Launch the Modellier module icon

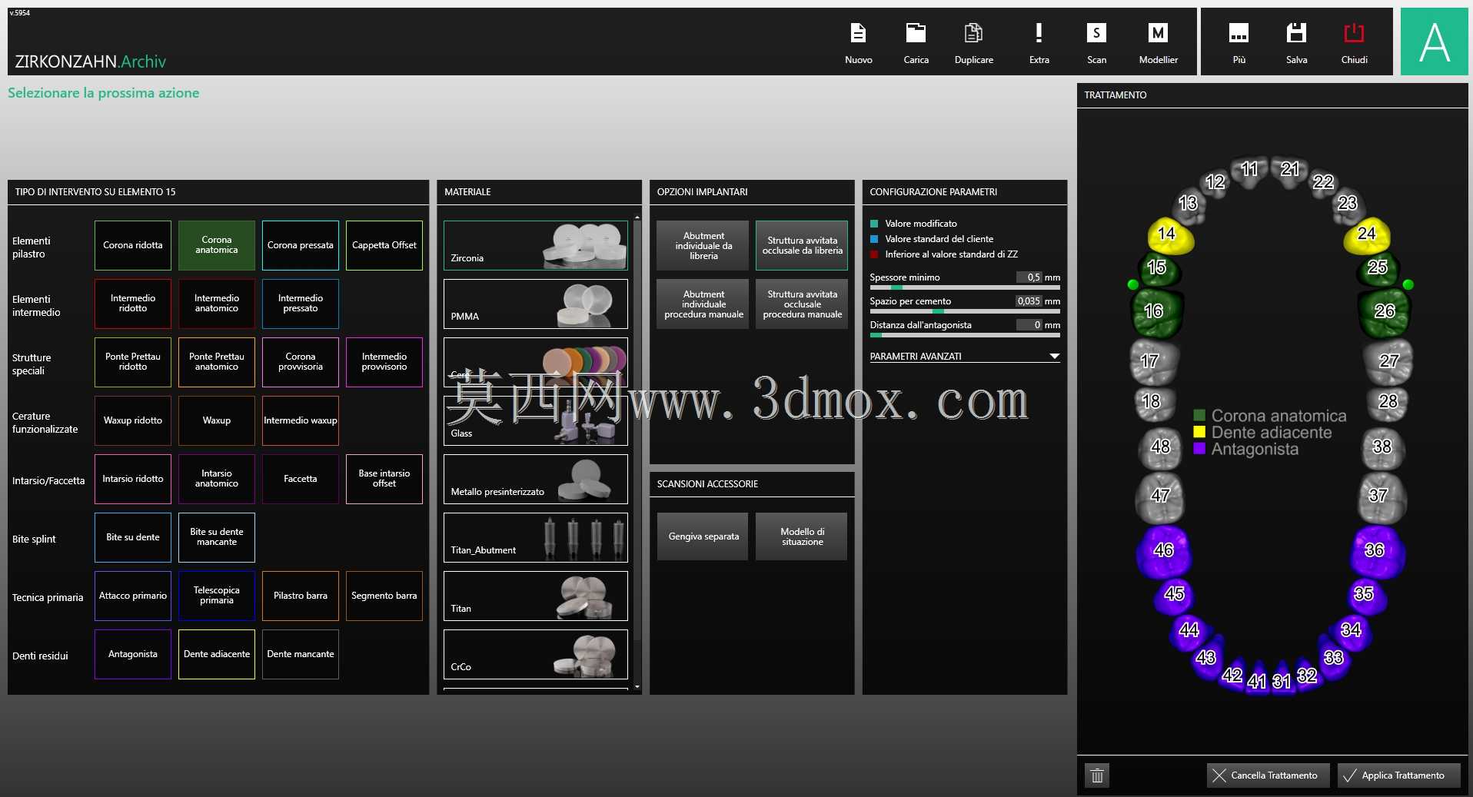click(1158, 33)
